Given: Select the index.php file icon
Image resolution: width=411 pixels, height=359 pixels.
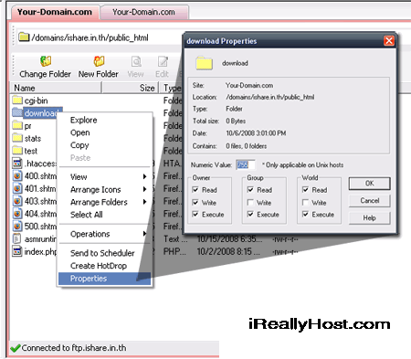Looking at the screenshot, I should (17, 251).
